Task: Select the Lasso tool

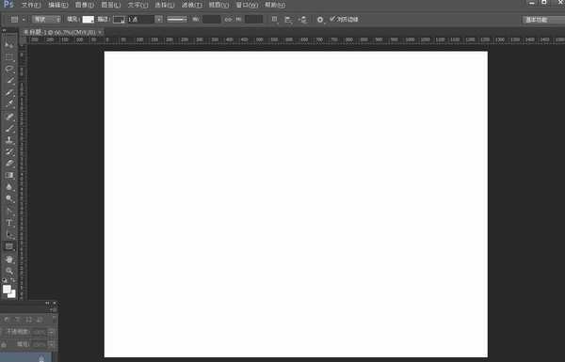Action: click(9, 69)
